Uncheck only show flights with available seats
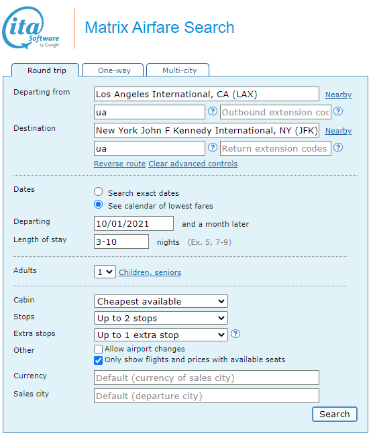This screenshot has width=375, height=440. coord(98,360)
